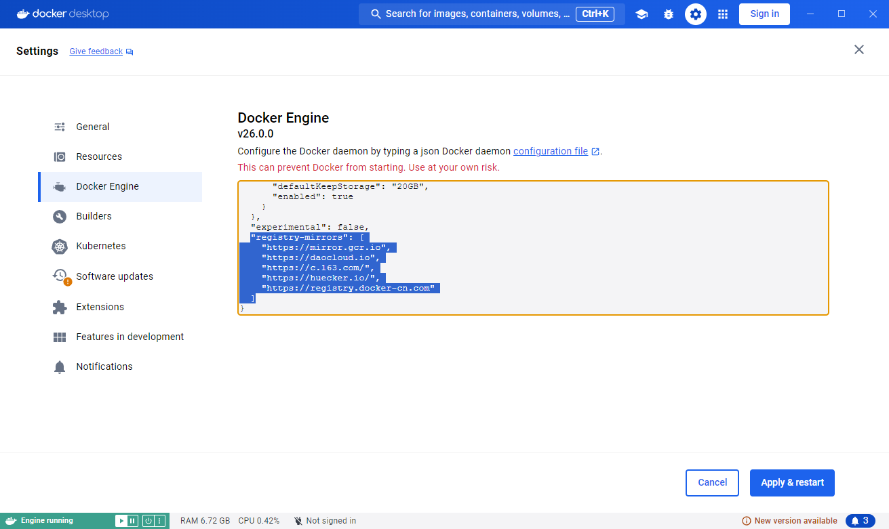
Task: Open notifications via the bell badge
Action: (x=859, y=520)
